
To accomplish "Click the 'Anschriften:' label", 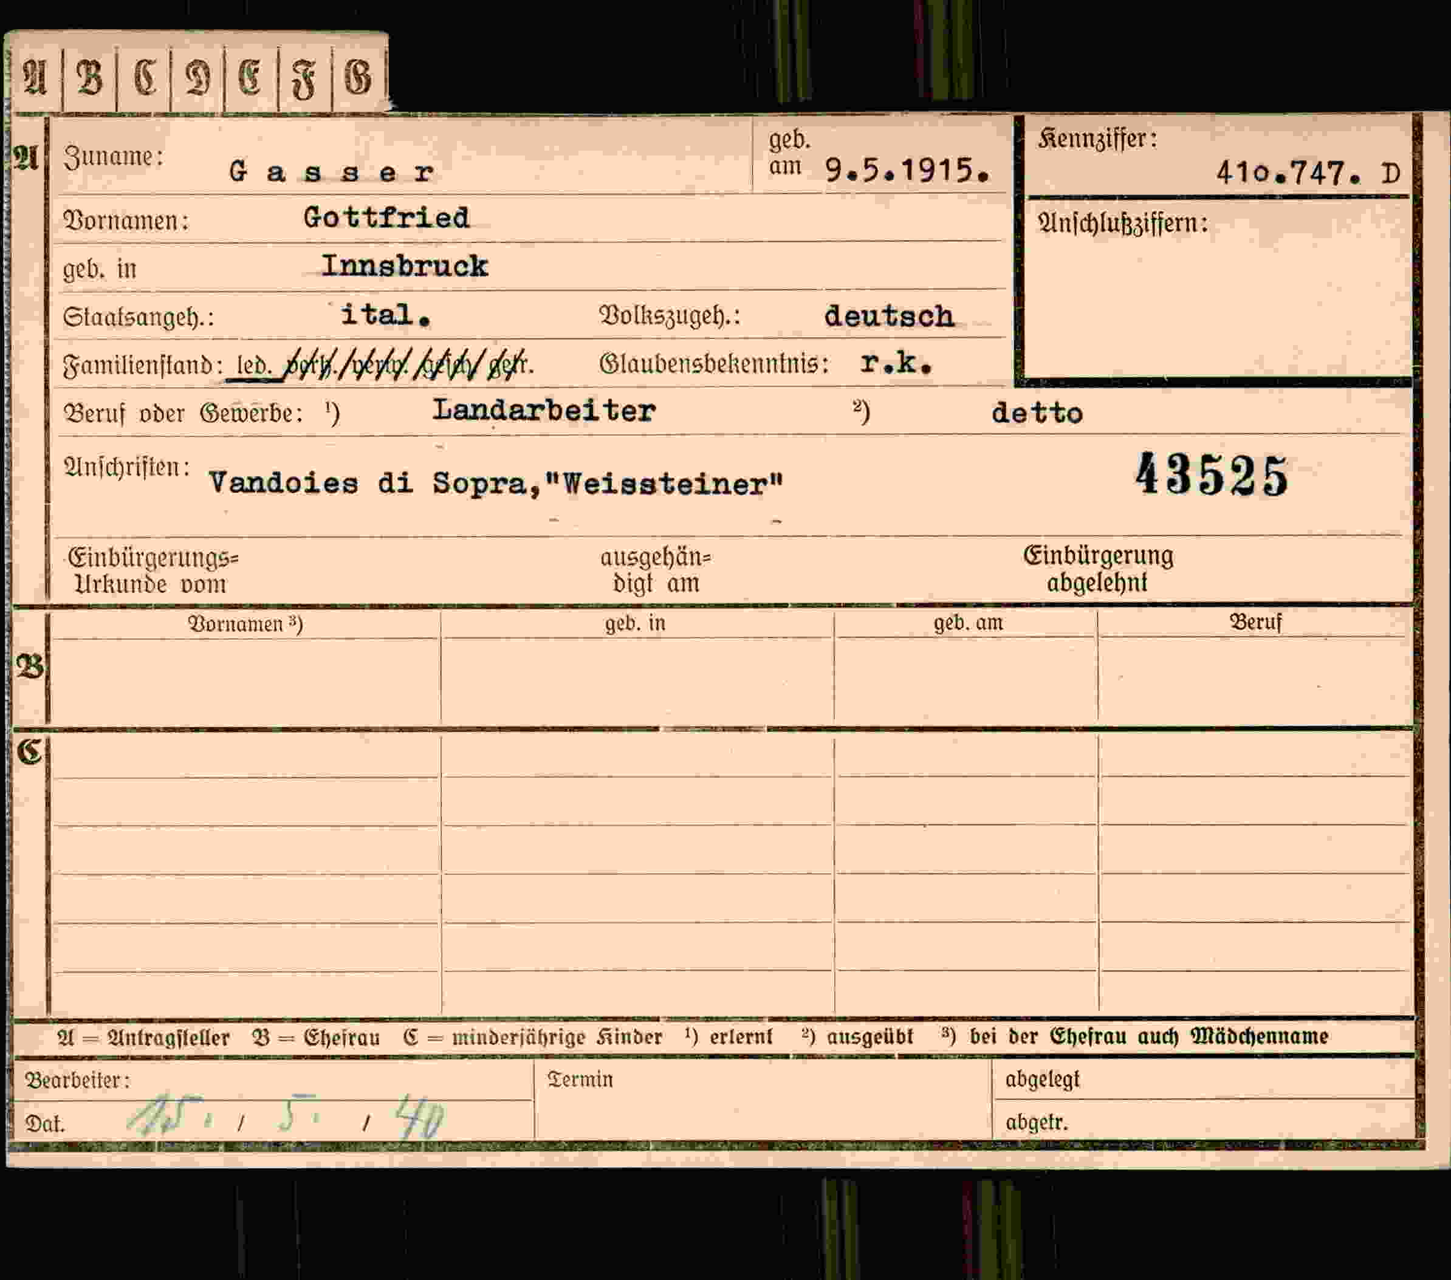I will (126, 467).
